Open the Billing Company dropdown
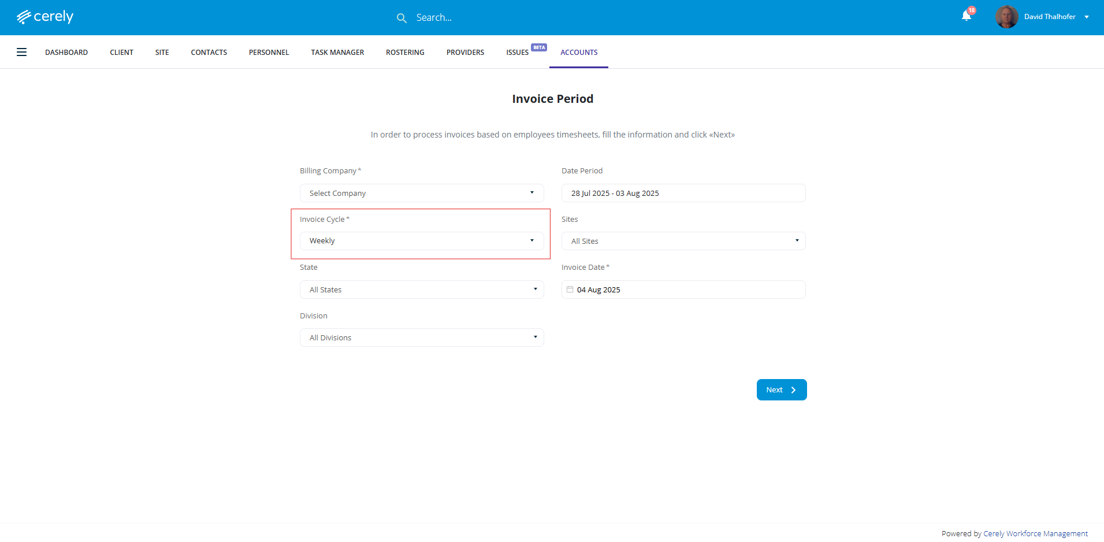 click(x=422, y=193)
